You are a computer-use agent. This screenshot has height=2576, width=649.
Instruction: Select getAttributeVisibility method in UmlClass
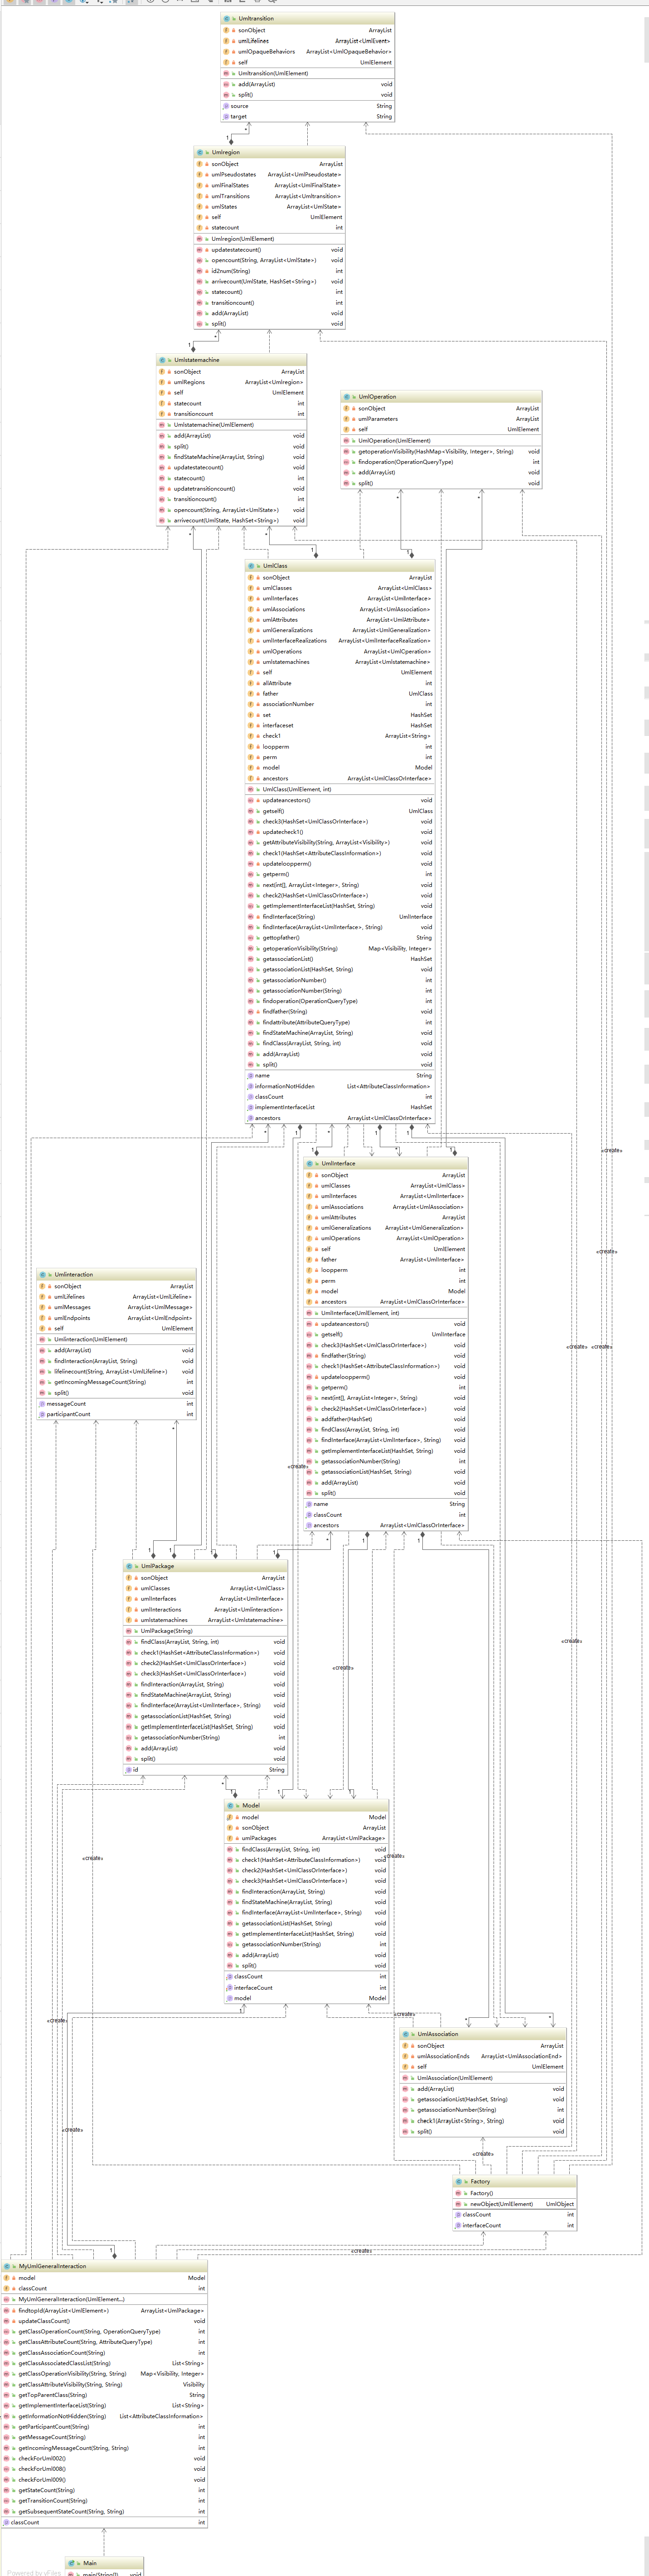[340, 843]
